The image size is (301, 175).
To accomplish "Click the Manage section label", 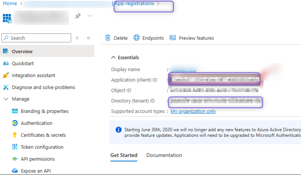I will 21,99.
